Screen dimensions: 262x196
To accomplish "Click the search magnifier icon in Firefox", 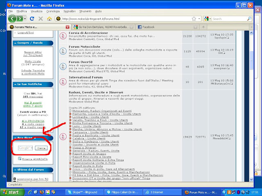I will coord(249,19).
